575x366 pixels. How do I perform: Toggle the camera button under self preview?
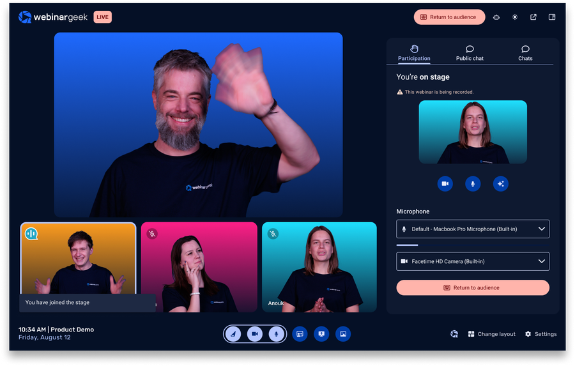pyautogui.click(x=445, y=184)
